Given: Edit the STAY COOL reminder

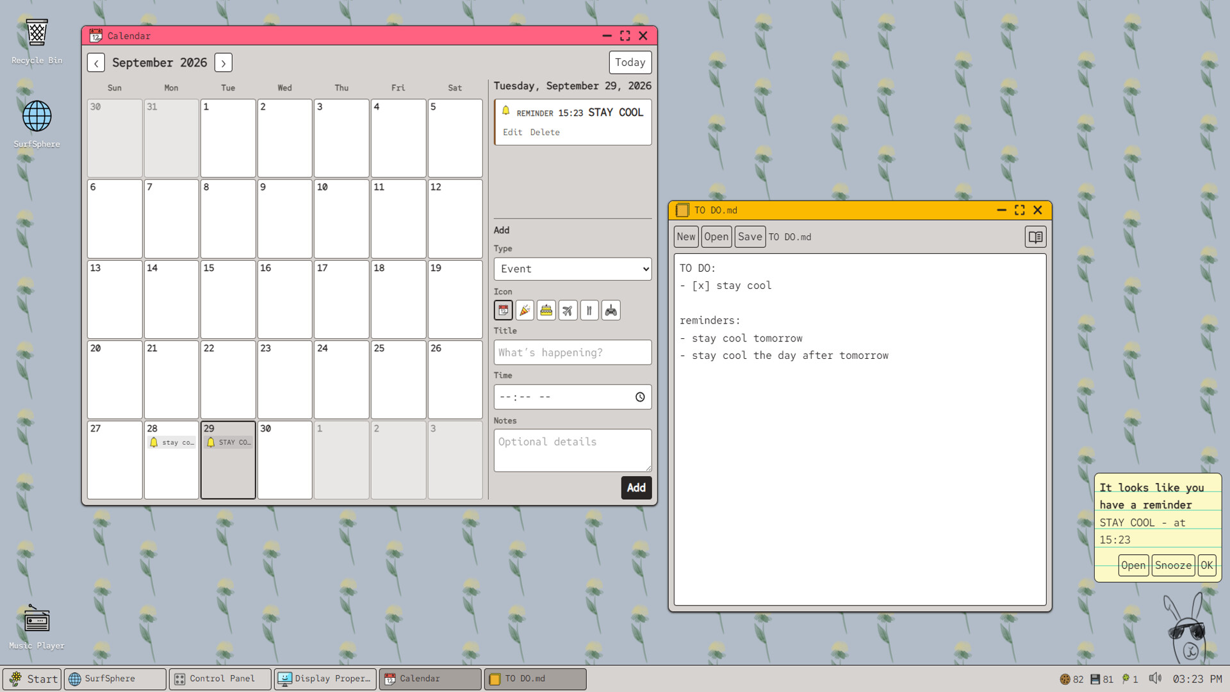Looking at the screenshot, I should pyautogui.click(x=512, y=133).
